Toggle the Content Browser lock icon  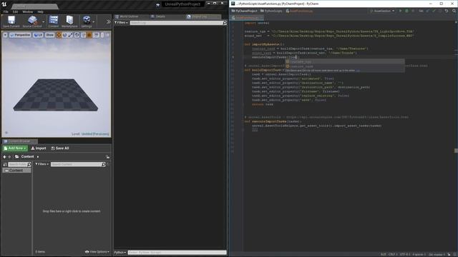[x=108, y=157]
